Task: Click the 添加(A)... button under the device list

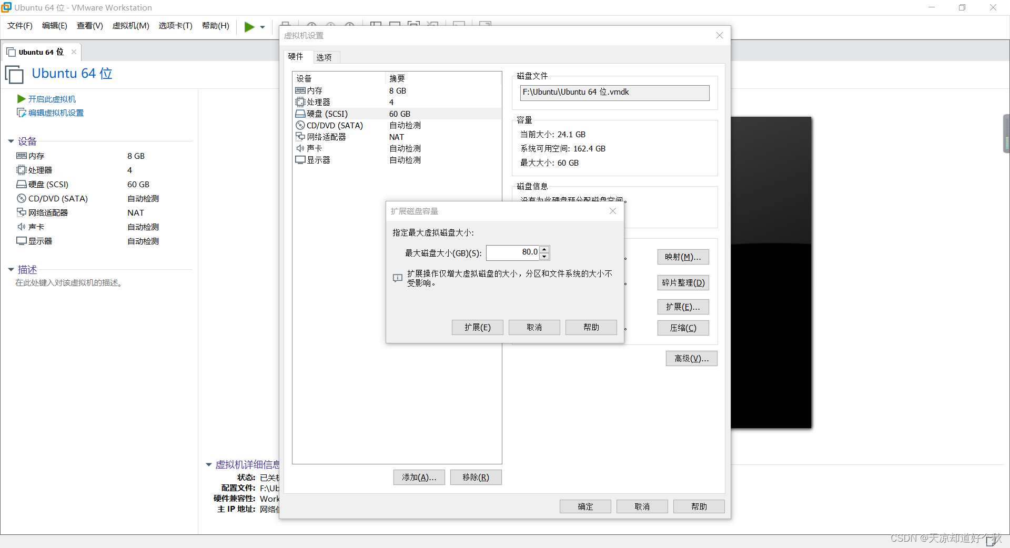Action: pyautogui.click(x=419, y=477)
